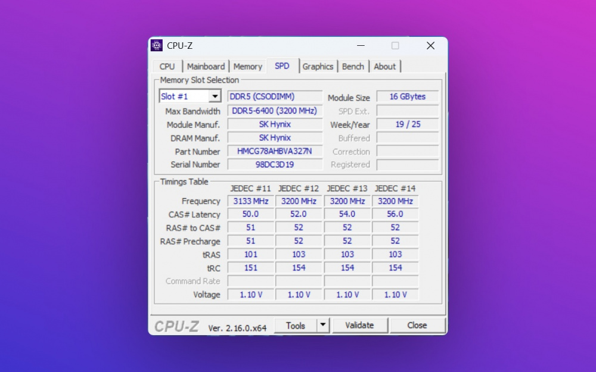The height and width of the screenshot is (372, 596).
Task: Click the Week/Year value 19 / 25
Action: pos(408,124)
